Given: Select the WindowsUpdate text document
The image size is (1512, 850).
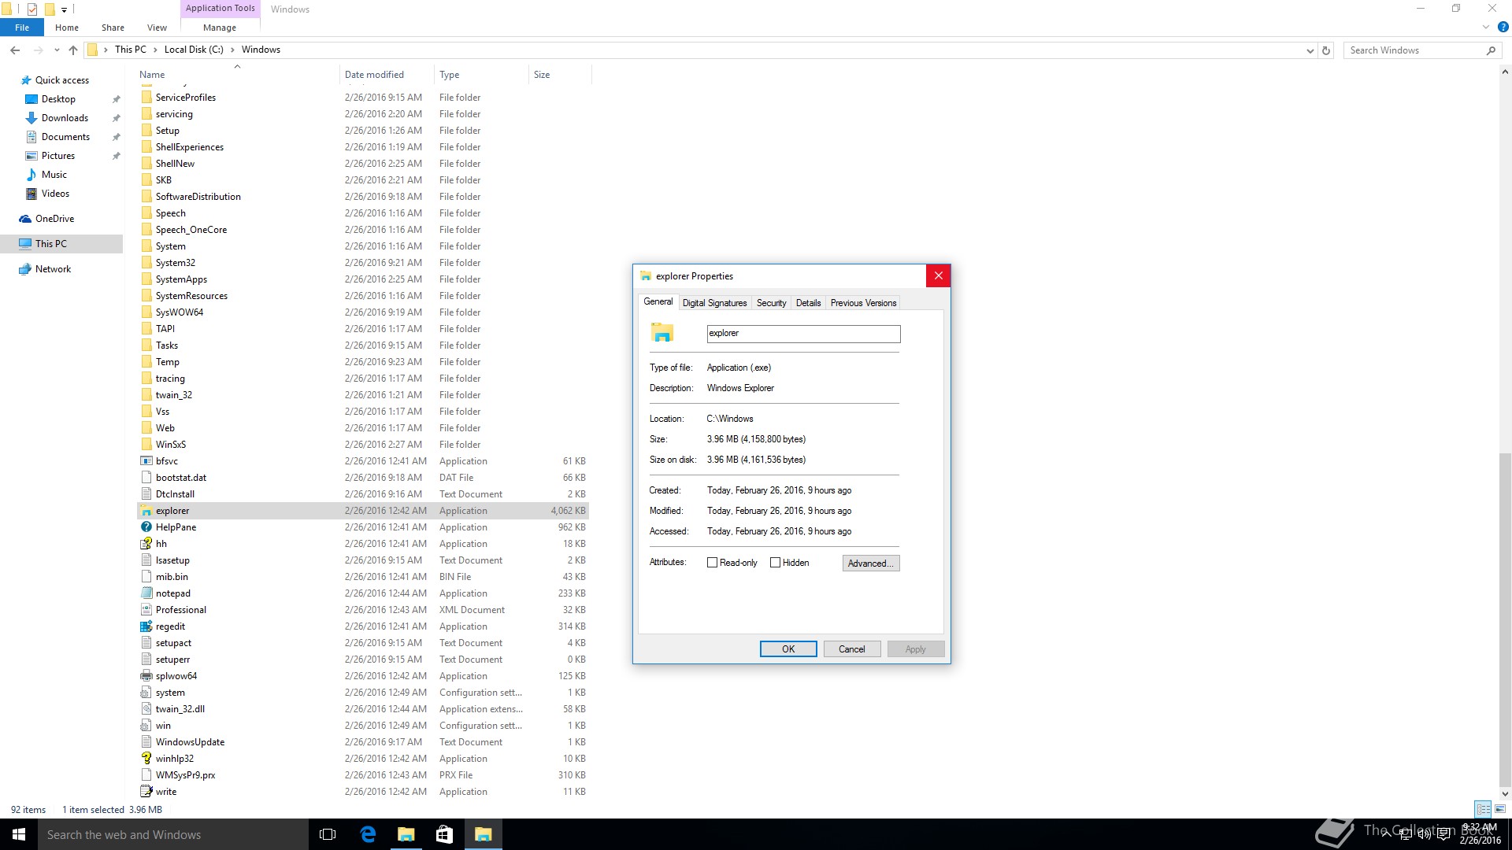Looking at the screenshot, I should [190, 742].
